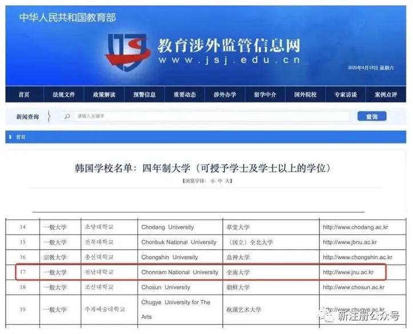Open the 首页 navigation item
This screenshot has height=334, width=413.
(x=24, y=94)
